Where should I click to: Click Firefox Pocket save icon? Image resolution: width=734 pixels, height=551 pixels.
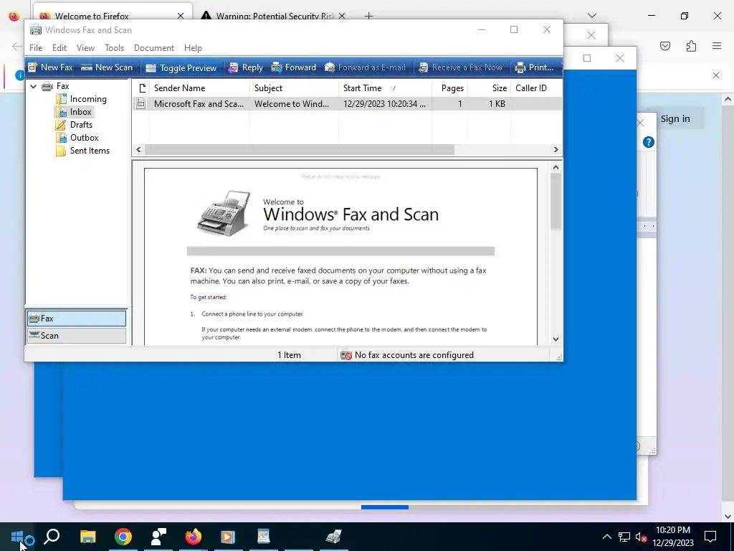click(x=665, y=46)
